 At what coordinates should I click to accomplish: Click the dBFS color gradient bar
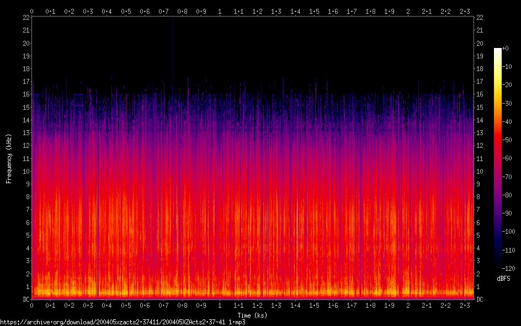pyautogui.click(x=497, y=158)
